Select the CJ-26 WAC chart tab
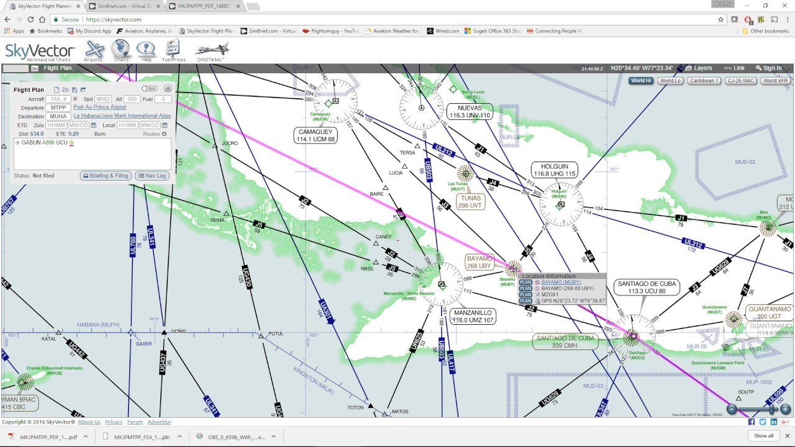The height and width of the screenshot is (447, 795). coord(740,81)
